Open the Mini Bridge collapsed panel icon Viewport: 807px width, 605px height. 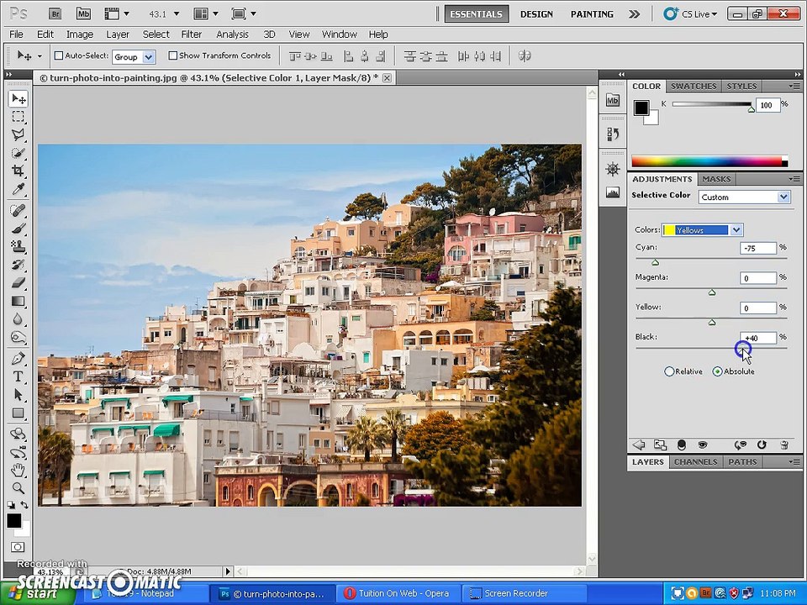(x=613, y=100)
